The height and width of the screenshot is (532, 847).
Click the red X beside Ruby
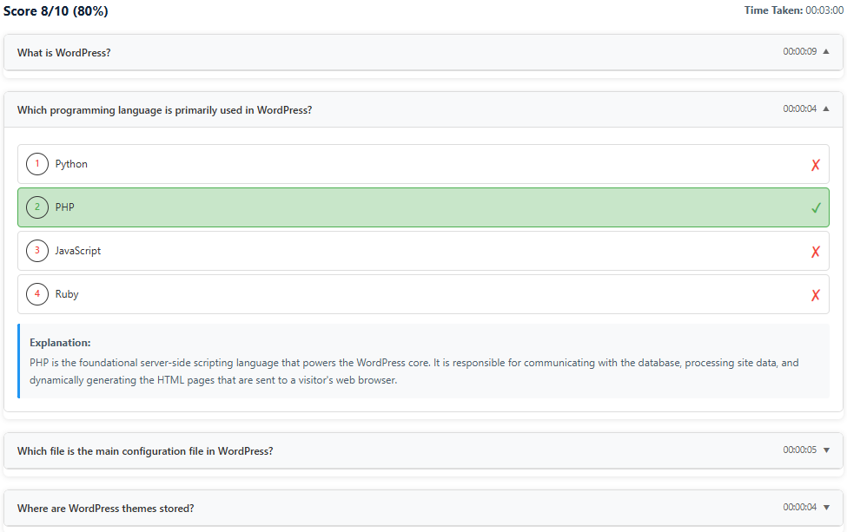click(x=815, y=295)
